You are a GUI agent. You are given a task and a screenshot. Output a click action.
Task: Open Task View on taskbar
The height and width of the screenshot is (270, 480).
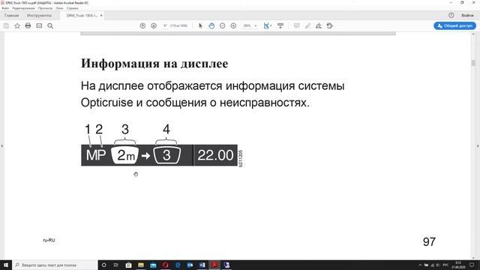(116, 265)
